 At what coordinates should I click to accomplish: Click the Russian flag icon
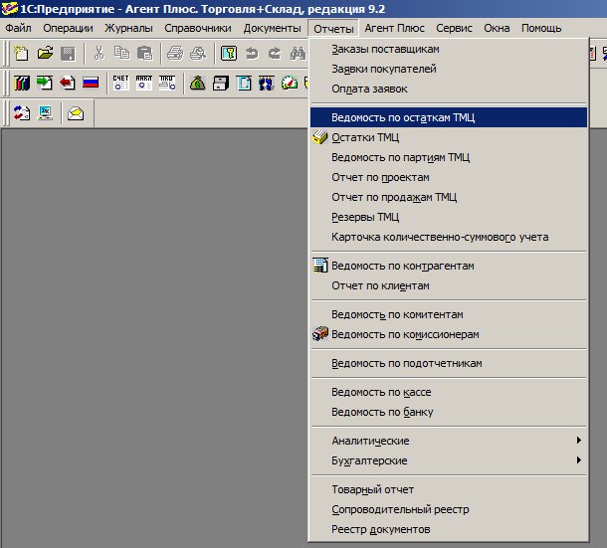[x=91, y=83]
